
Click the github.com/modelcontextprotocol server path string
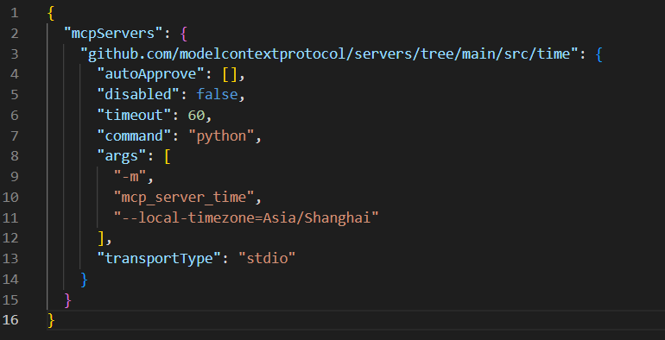[x=329, y=54]
